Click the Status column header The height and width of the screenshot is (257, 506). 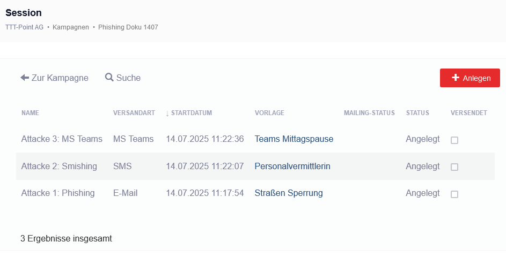pyautogui.click(x=417, y=113)
